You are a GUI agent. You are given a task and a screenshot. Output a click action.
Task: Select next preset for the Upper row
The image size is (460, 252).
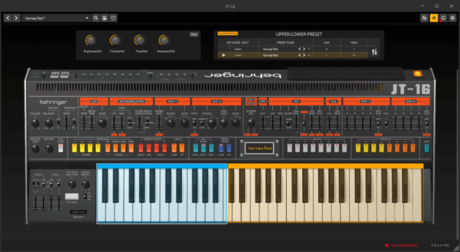(x=304, y=49)
